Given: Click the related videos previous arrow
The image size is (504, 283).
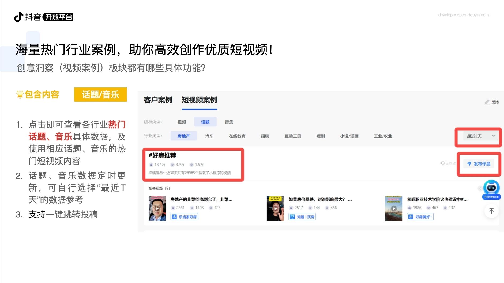Looking at the screenshot, I should click(480, 189).
